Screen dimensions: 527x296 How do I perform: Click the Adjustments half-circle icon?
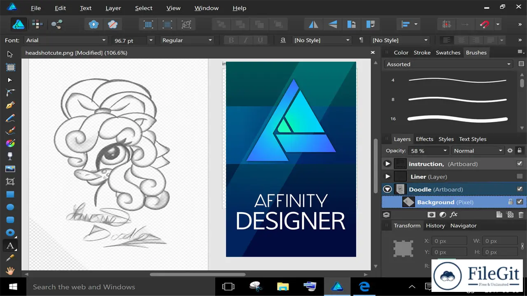click(443, 215)
